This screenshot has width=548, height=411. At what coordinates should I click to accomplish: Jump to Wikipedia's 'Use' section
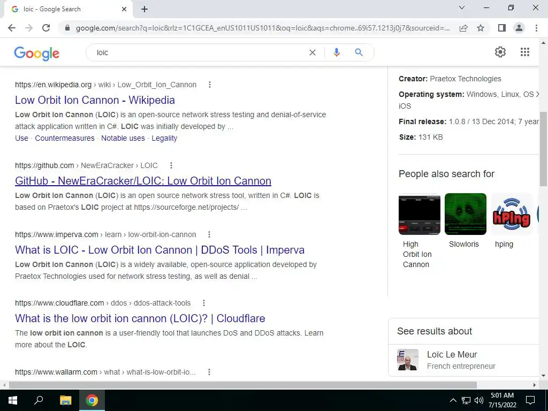[21, 138]
